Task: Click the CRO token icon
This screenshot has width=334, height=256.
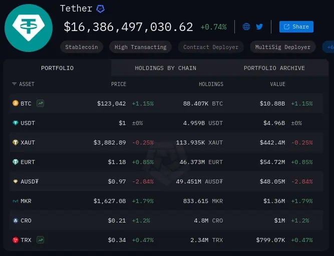Action: (x=15, y=220)
